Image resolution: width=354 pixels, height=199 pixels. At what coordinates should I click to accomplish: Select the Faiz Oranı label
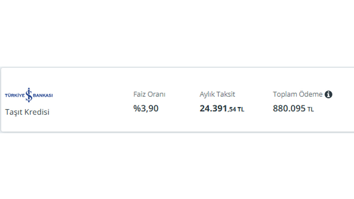149,94
